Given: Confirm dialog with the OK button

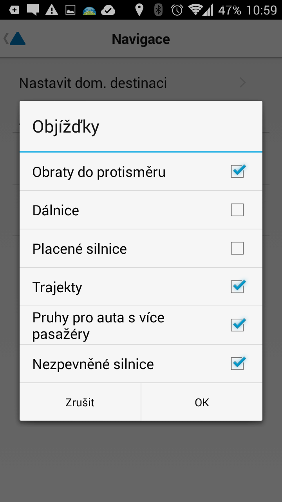Looking at the screenshot, I should click(202, 402).
